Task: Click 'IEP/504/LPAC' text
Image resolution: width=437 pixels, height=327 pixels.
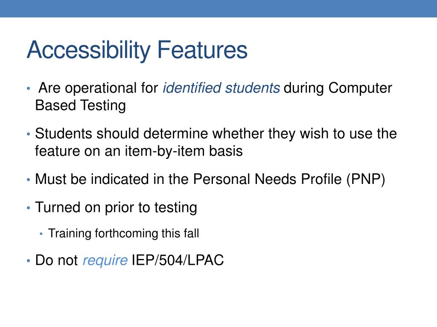Action: [178, 260]
